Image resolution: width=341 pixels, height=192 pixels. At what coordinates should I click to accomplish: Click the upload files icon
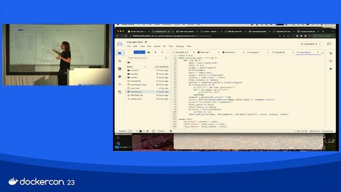pos(155,52)
